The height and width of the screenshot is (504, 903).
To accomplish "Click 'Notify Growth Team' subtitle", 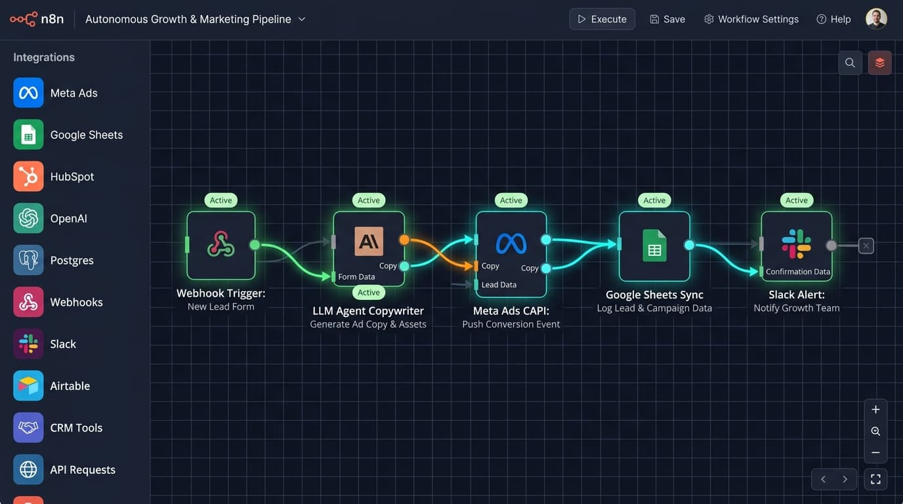I will [x=797, y=308].
